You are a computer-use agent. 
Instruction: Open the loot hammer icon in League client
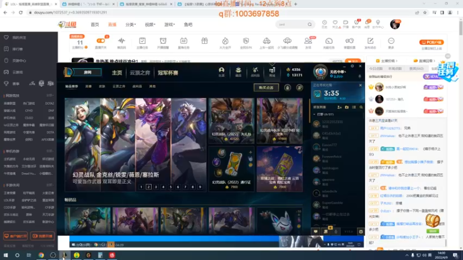[x=255, y=72]
